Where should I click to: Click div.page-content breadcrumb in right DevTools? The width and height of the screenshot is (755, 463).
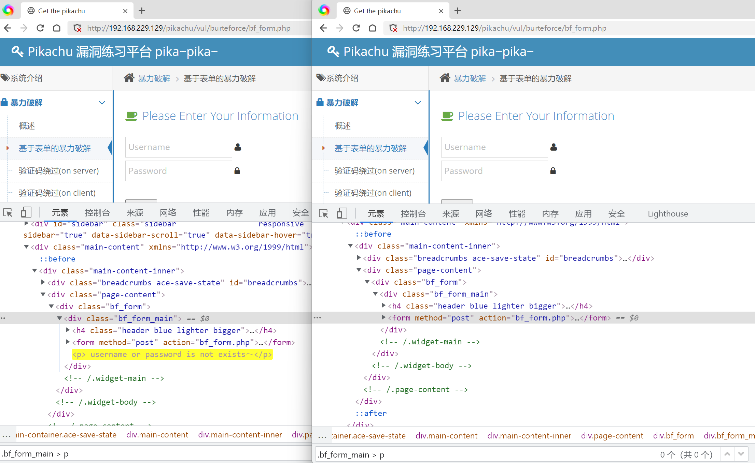612,435
